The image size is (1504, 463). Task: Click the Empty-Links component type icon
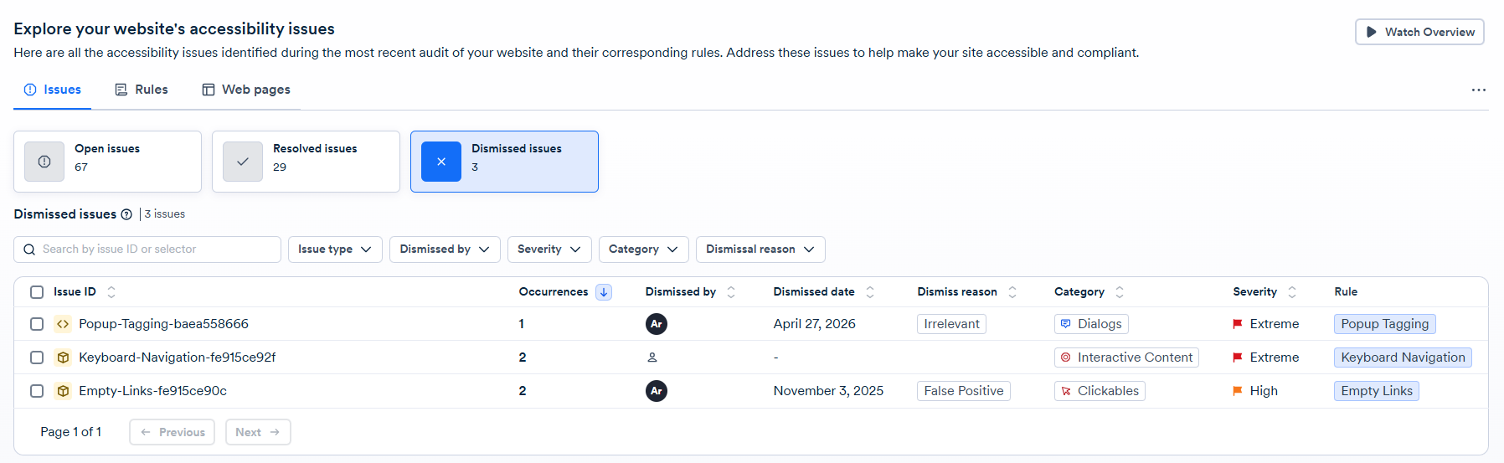tap(63, 391)
